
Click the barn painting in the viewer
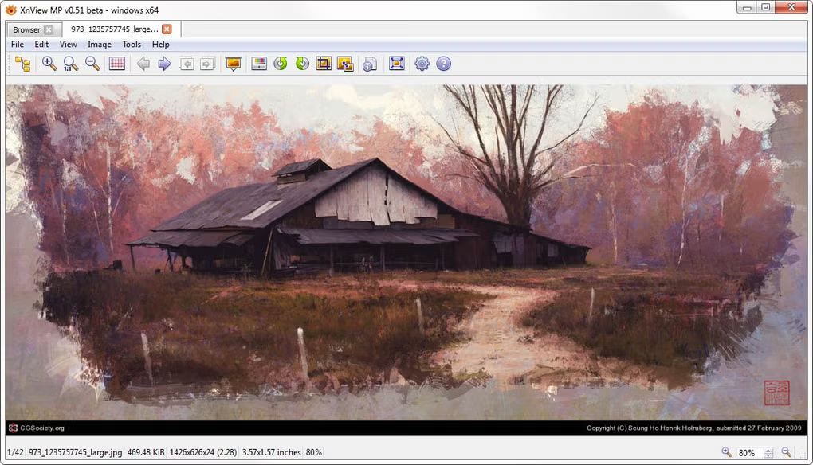[x=406, y=260]
